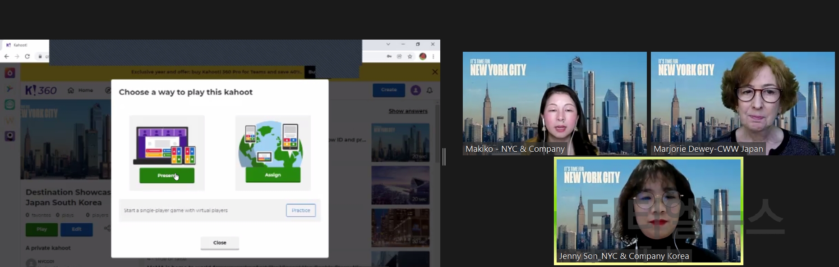Viewport: 839px width, 267px height.
Task: Click the browser forward arrow
Action: 17,56
